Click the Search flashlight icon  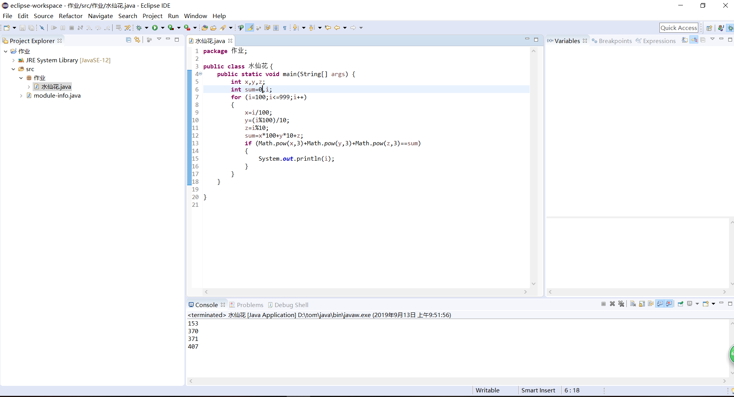[223, 28]
